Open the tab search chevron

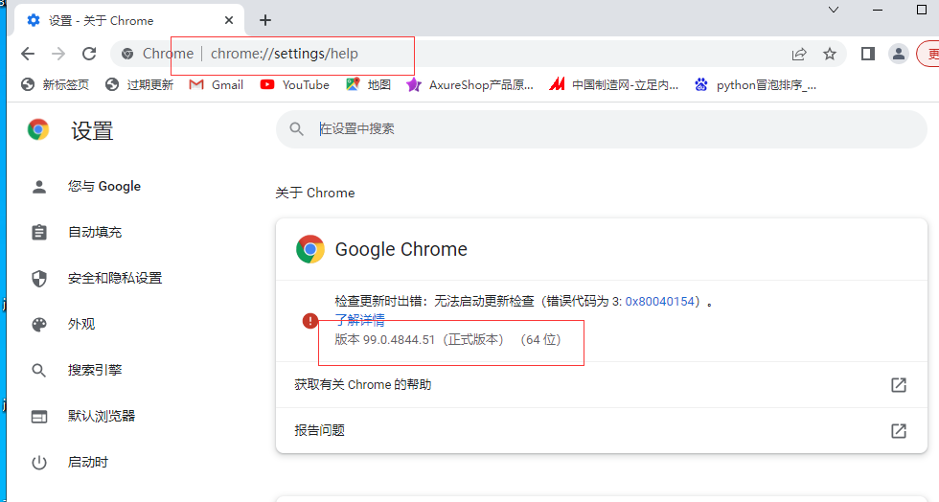tap(833, 10)
